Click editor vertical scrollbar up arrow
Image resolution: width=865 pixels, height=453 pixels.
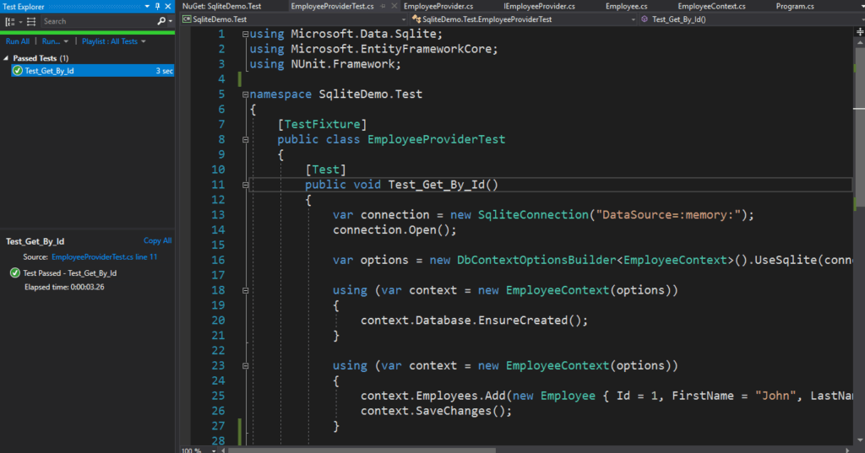coord(860,42)
